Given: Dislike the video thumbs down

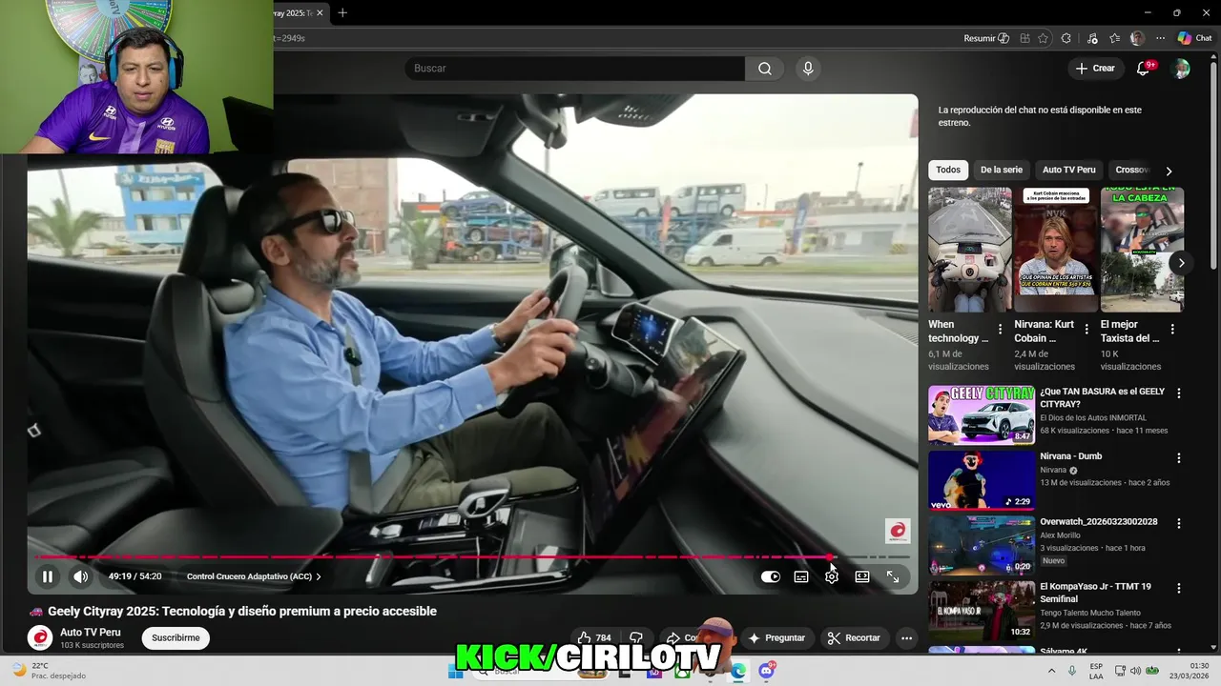Looking at the screenshot, I should pyautogui.click(x=636, y=637).
